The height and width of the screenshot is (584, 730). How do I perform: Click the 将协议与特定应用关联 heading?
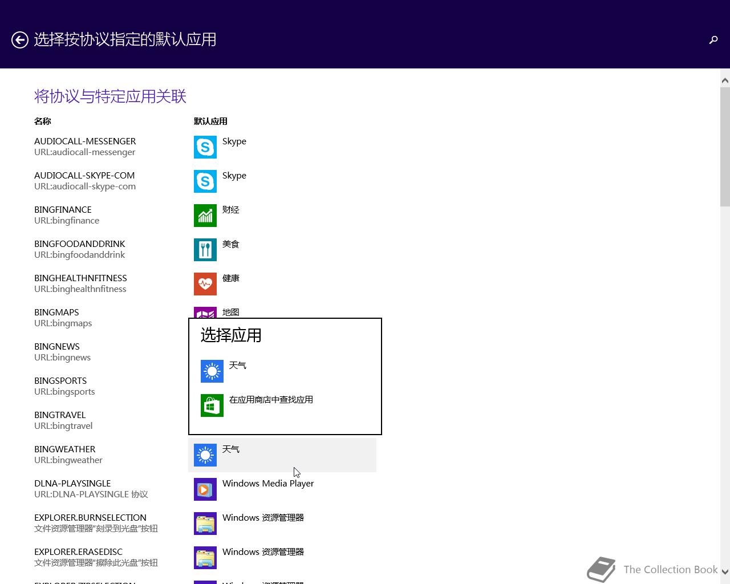(x=110, y=96)
